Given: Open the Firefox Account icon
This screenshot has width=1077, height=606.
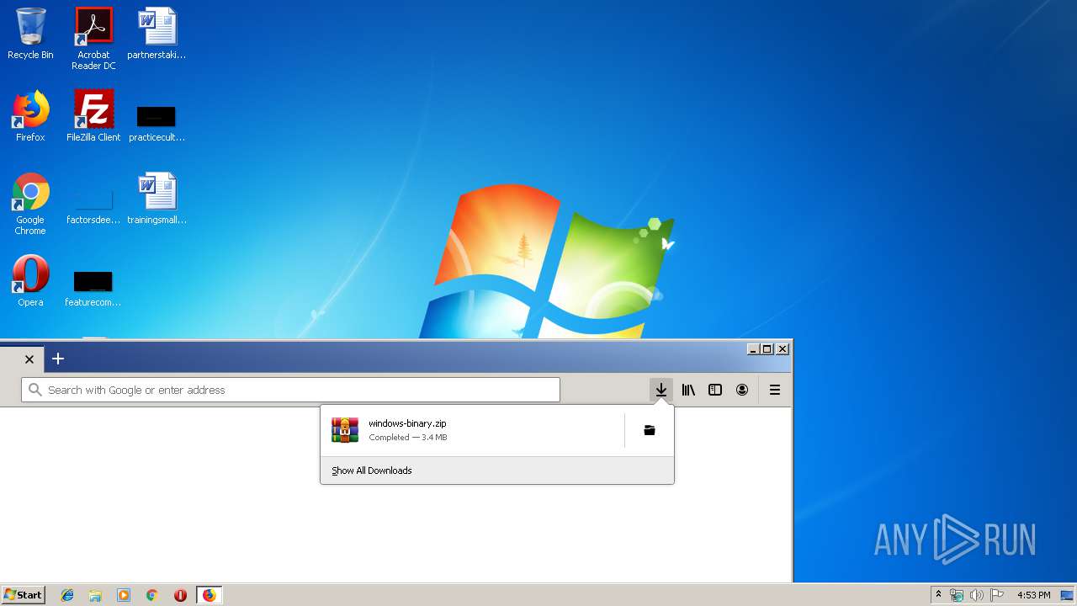Looking at the screenshot, I should click(x=742, y=390).
